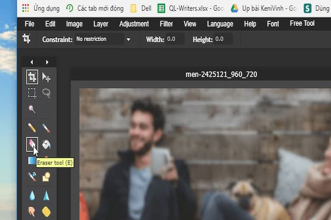Open the View menu
This screenshot has width=331, height=220.
point(190,24)
